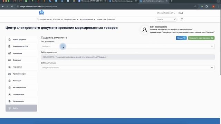Go to Исходящие documents
Image resolution: width=221 pixels, height=124 pixels.
(21, 53)
